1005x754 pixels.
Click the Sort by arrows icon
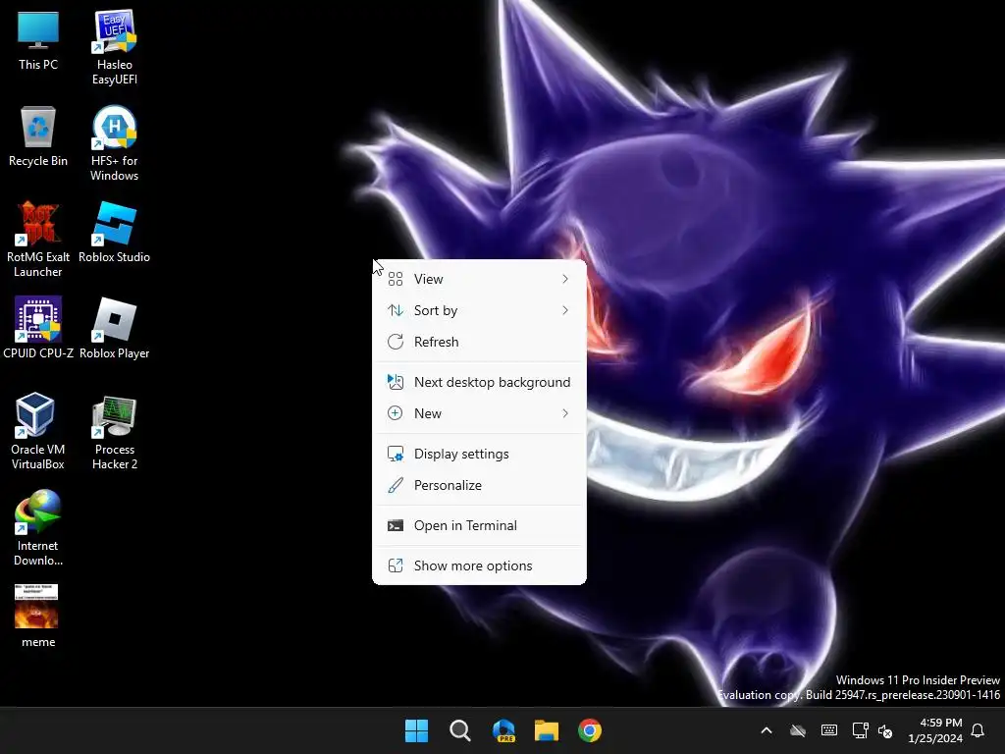pos(396,310)
